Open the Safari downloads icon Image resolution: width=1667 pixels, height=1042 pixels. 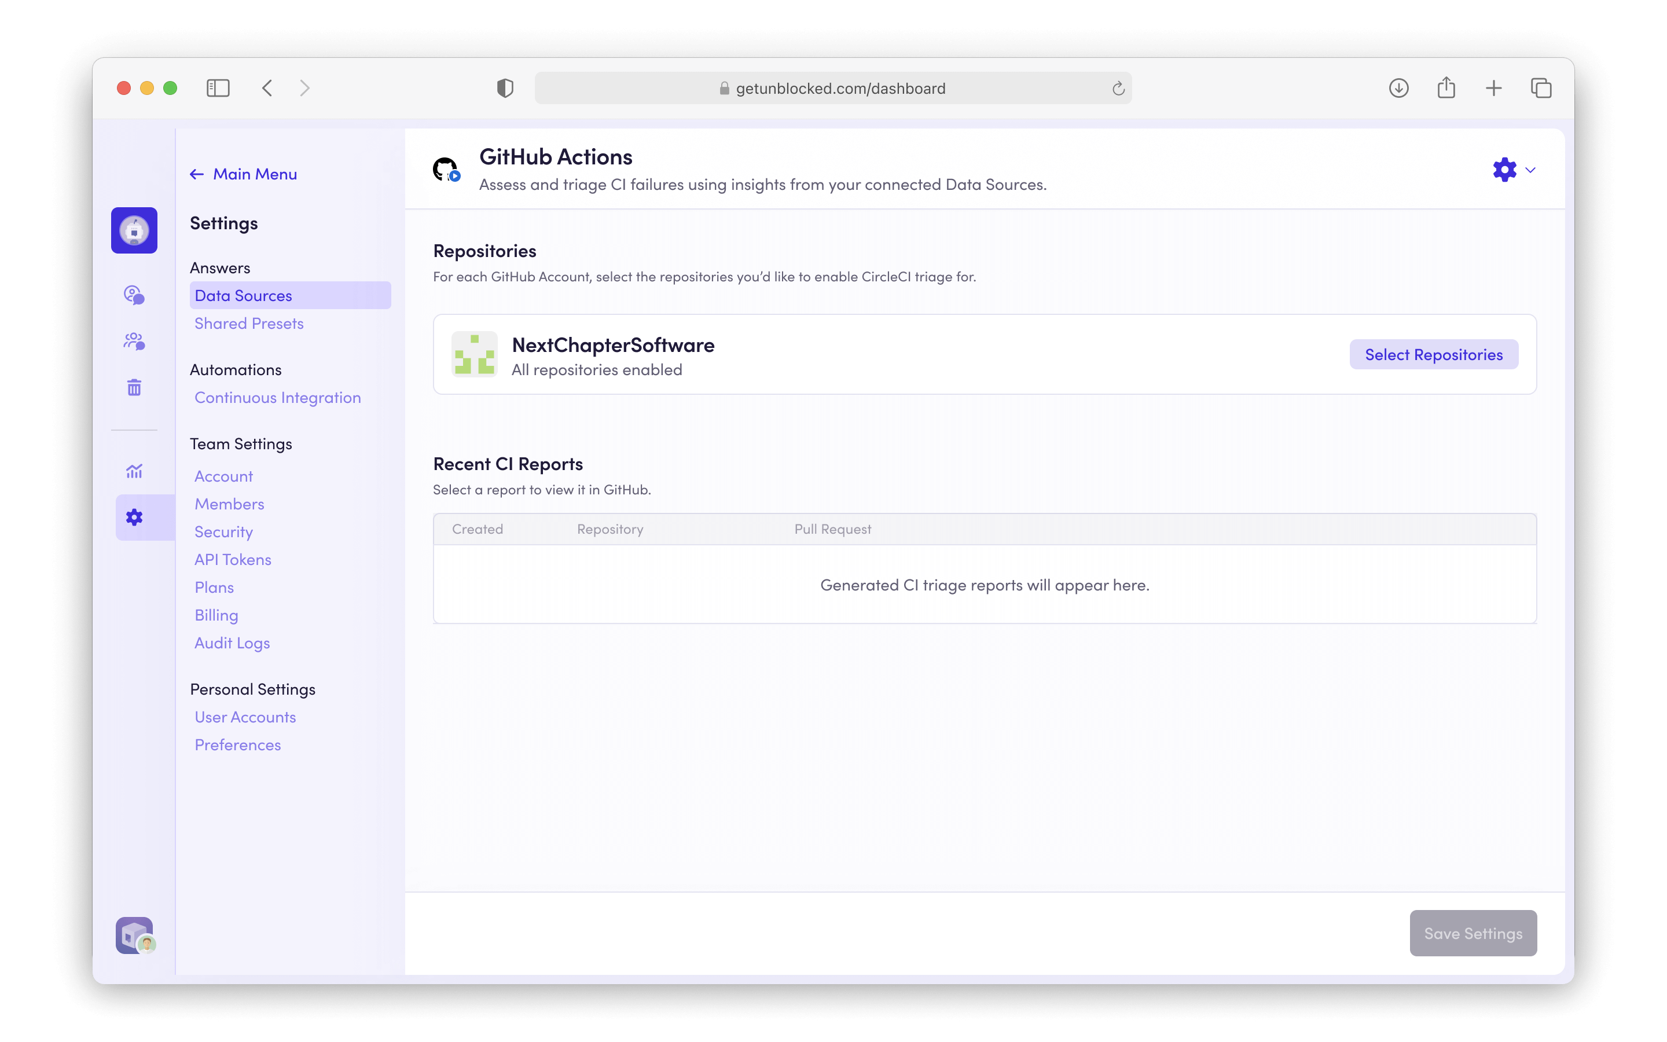coord(1398,88)
